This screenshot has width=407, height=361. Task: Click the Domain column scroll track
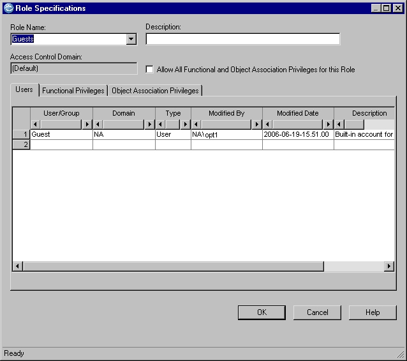click(124, 125)
